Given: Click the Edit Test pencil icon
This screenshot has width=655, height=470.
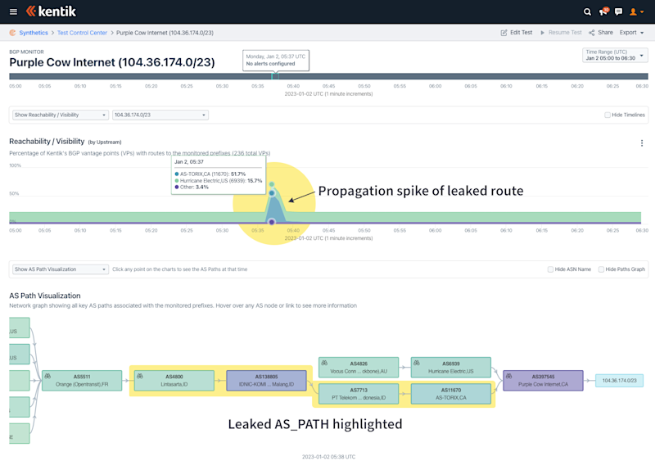Looking at the screenshot, I should click(x=504, y=33).
